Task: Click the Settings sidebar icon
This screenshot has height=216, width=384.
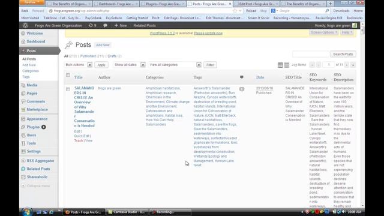Action: click(23, 151)
